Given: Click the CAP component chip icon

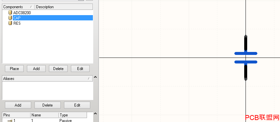Looking at the screenshot, I should [x=10, y=18].
